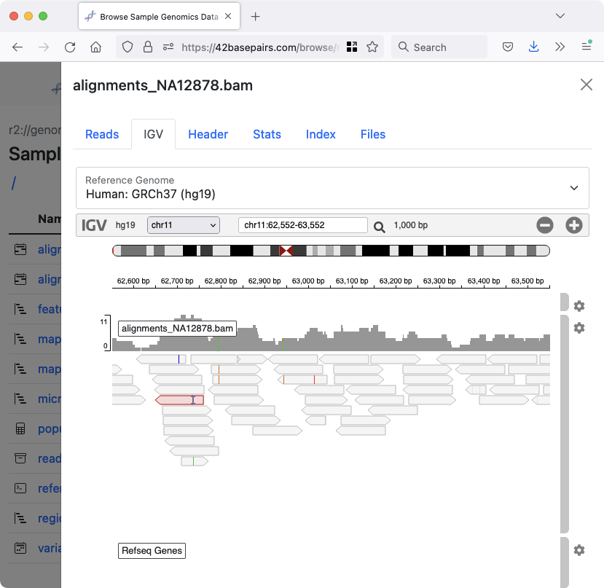This screenshot has height=588, width=604.
Task: Reload the current page
Action: point(69,46)
